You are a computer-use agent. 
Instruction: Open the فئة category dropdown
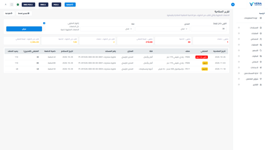click(107, 29)
